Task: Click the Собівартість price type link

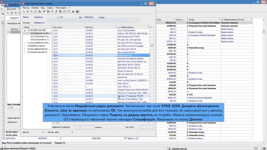Action: (x=39, y=22)
